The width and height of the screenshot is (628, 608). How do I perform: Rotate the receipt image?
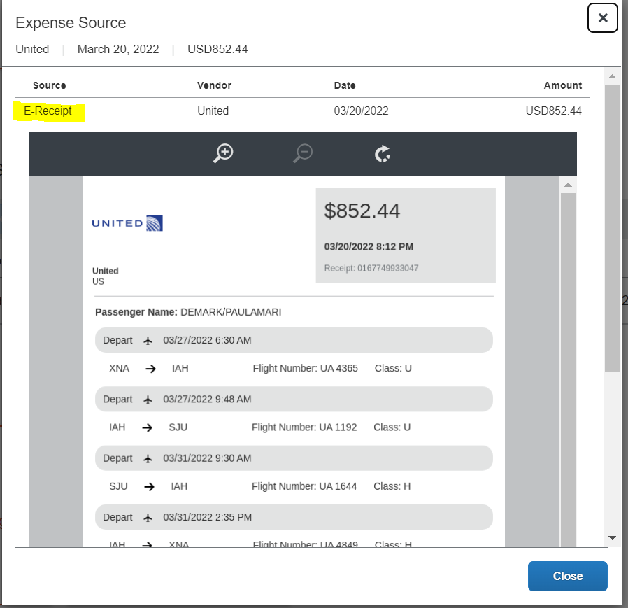pyautogui.click(x=383, y=153)
